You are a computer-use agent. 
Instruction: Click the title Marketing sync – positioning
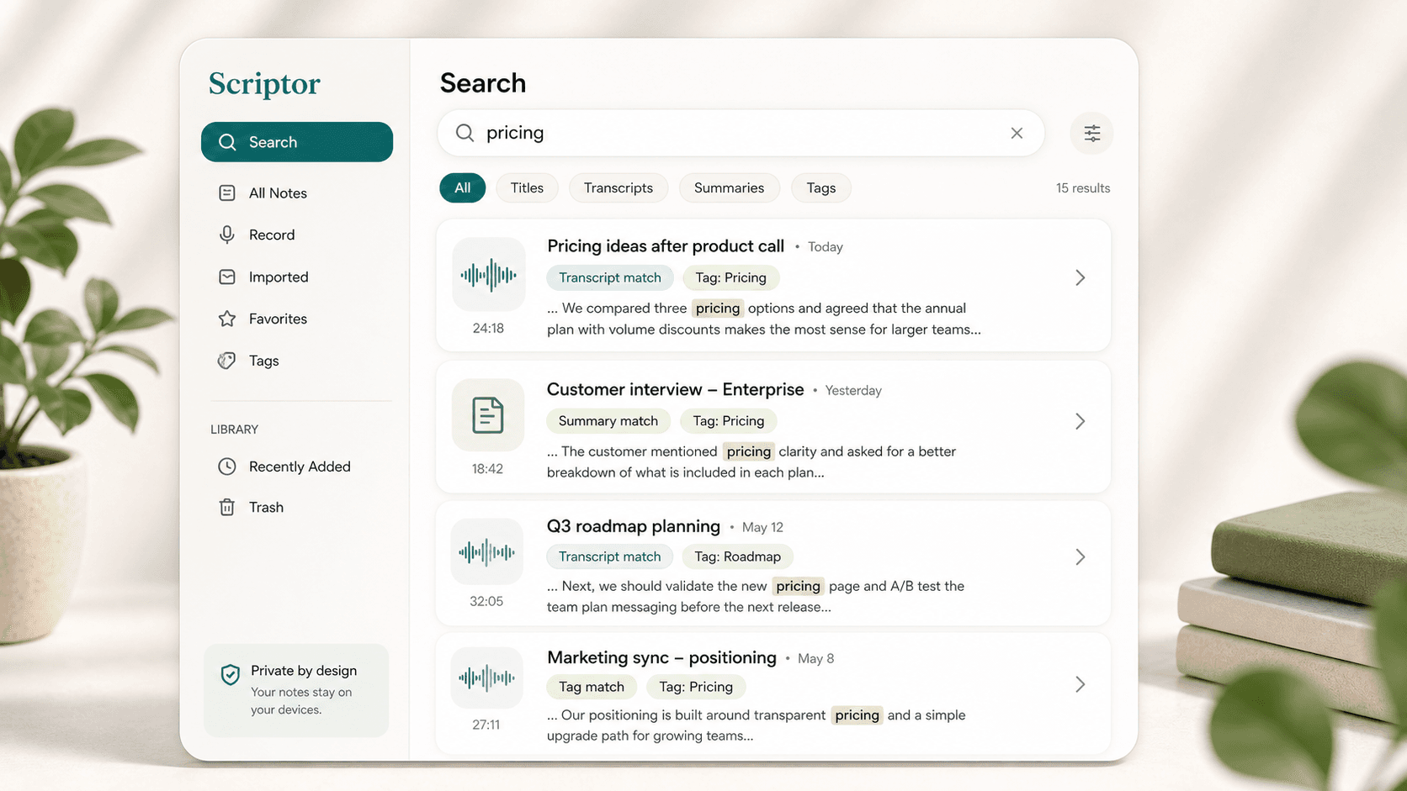pyautogui.click(x=661, y=657)
